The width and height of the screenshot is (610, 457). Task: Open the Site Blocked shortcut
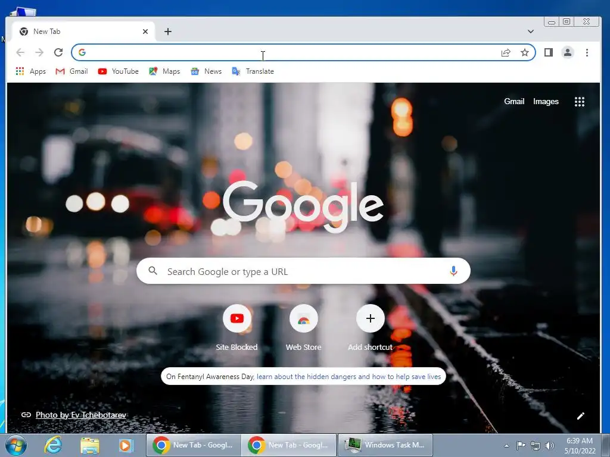pos(237,328)
